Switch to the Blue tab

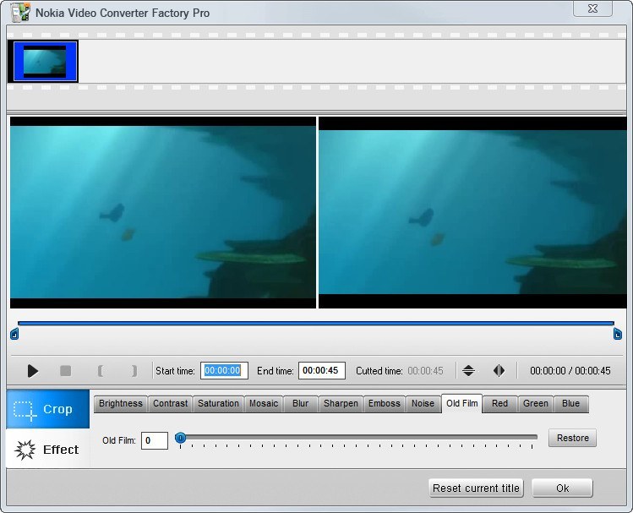(x=570, y=404)
